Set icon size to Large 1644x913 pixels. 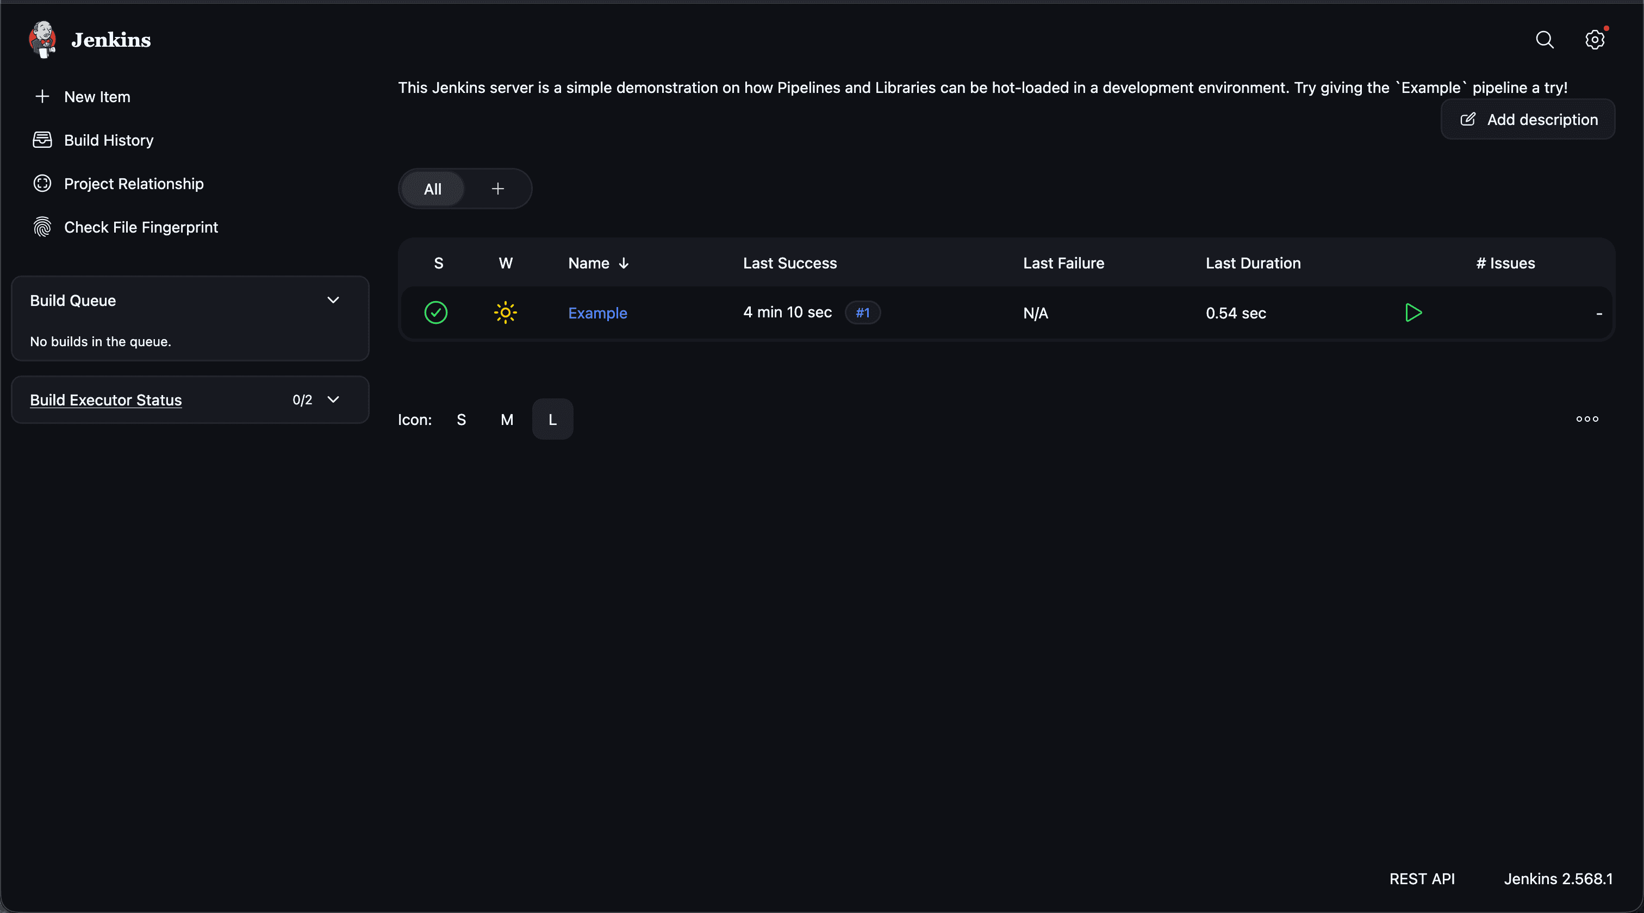(553, 419)
